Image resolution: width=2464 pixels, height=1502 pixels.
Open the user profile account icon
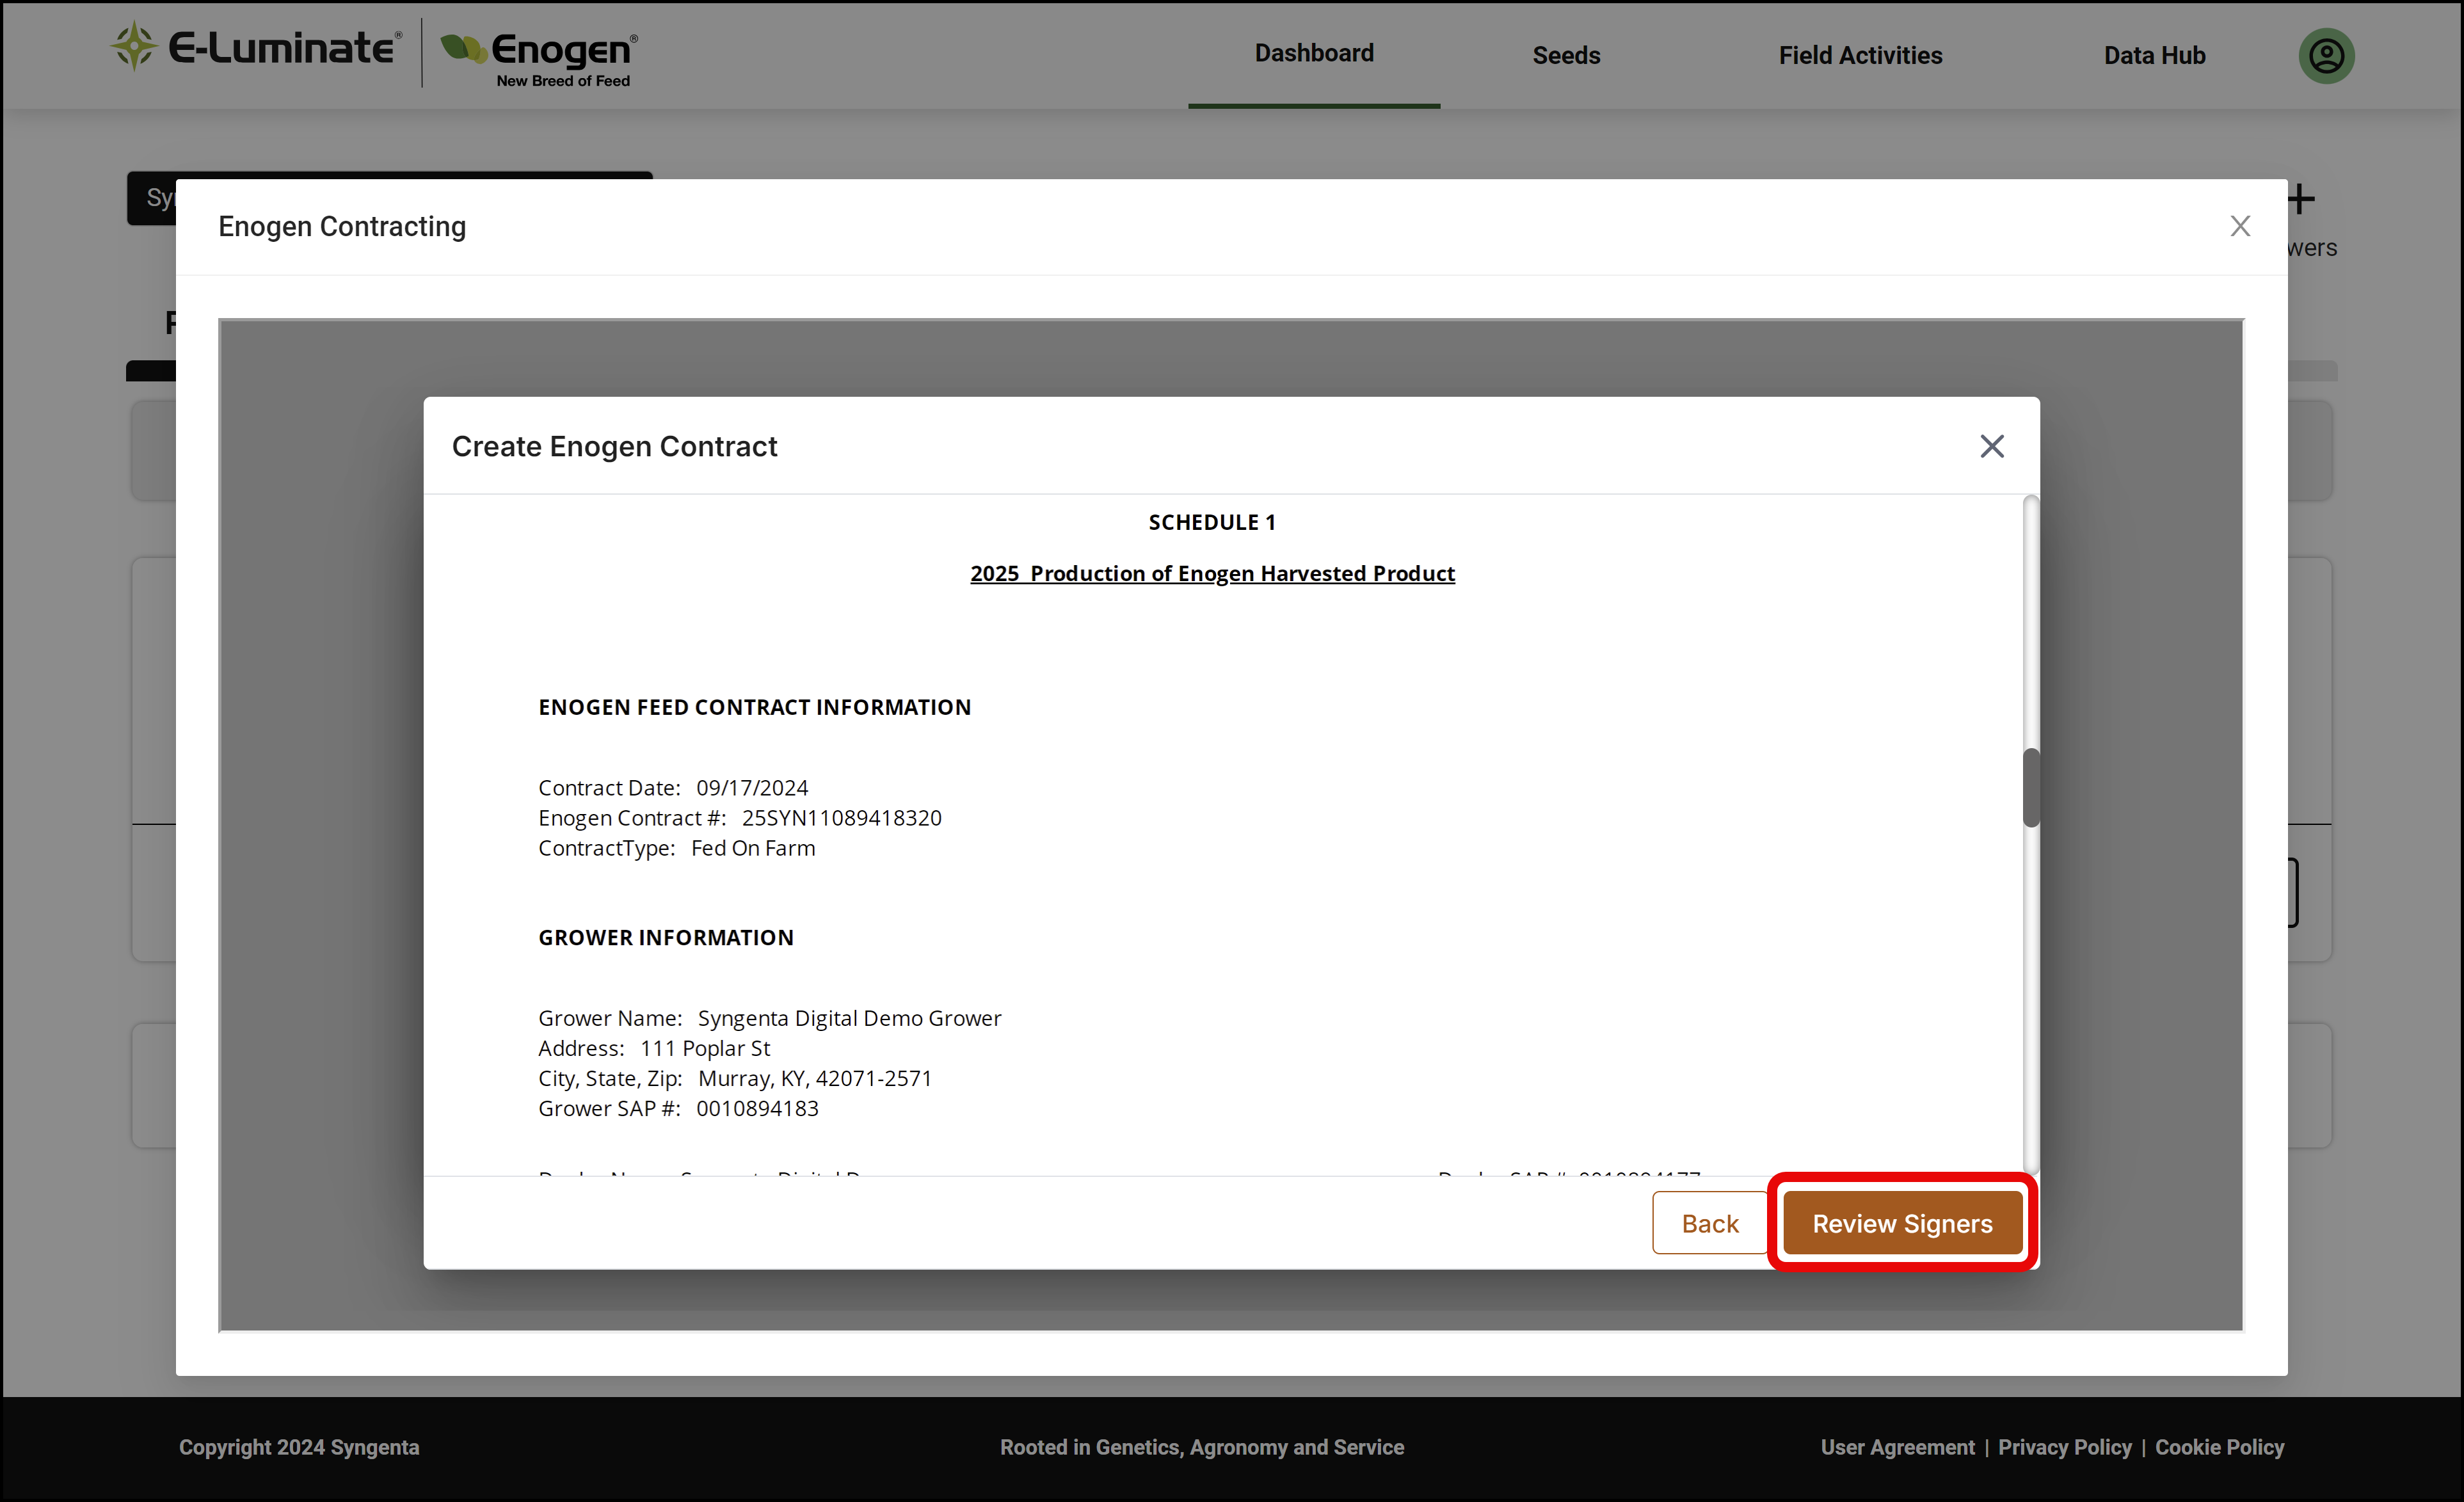pos(2326,55)
